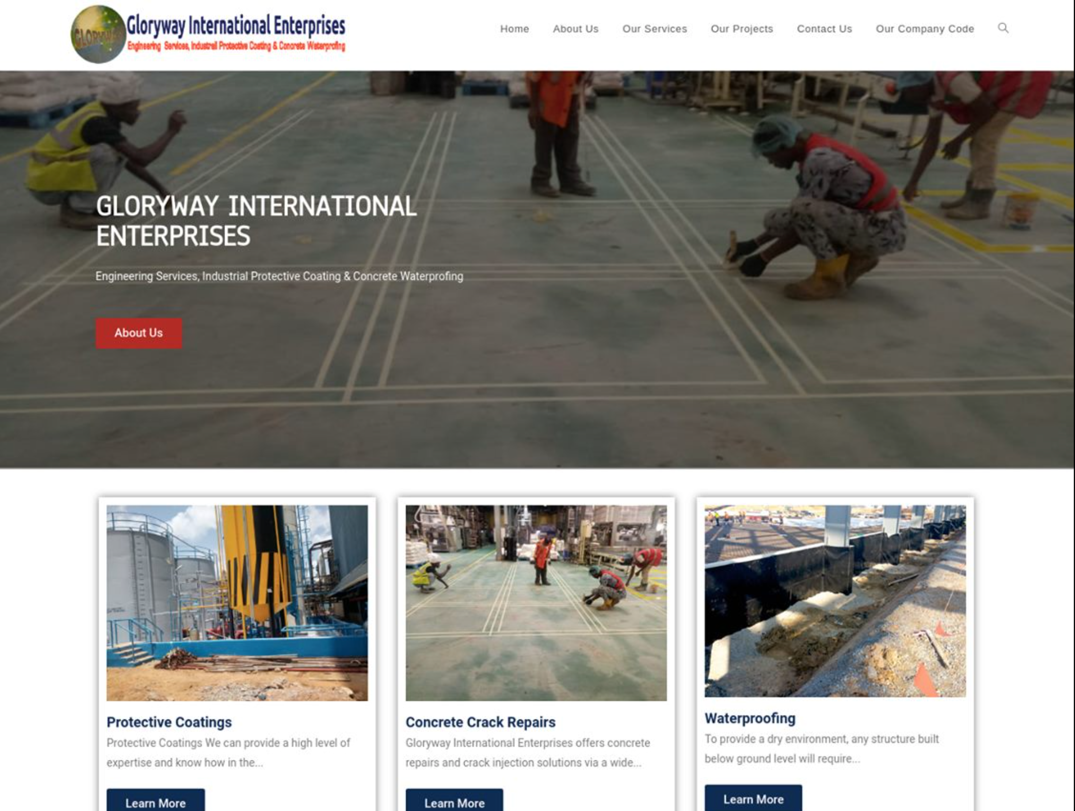
Task: Select the waterproofing membrane photo
Action: 835,601
